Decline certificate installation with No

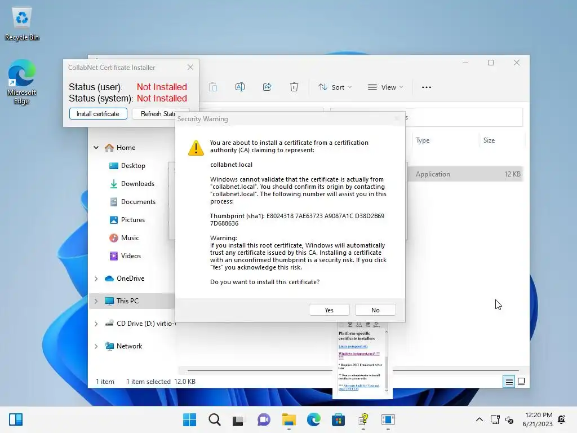[375, 310]
